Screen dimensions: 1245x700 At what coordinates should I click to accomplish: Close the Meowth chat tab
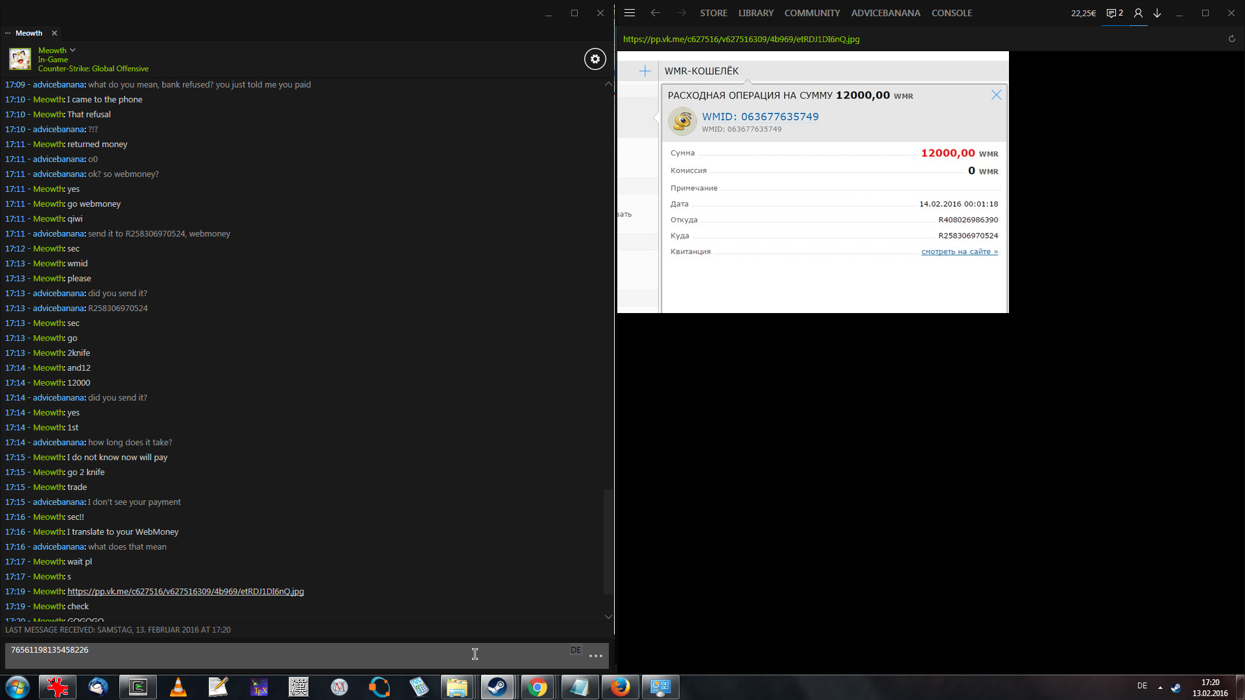pos(54,33)
